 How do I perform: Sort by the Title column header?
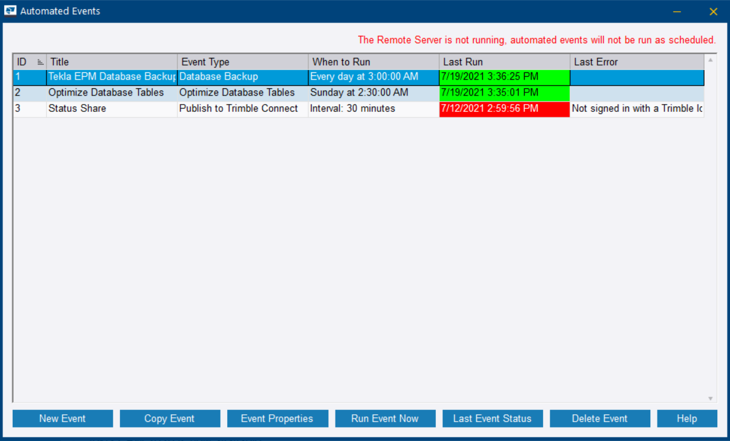[x=112, y=62]
